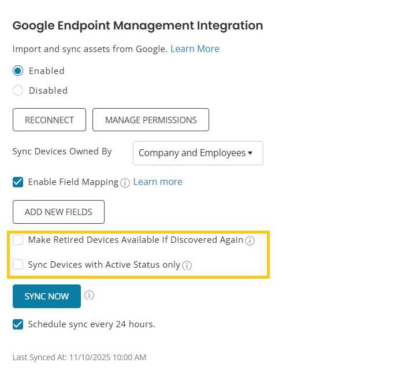Viewport: 409px width, 381px height.
Task: Open MANAGE PERMISSIONS
Action: click(151, 120)
